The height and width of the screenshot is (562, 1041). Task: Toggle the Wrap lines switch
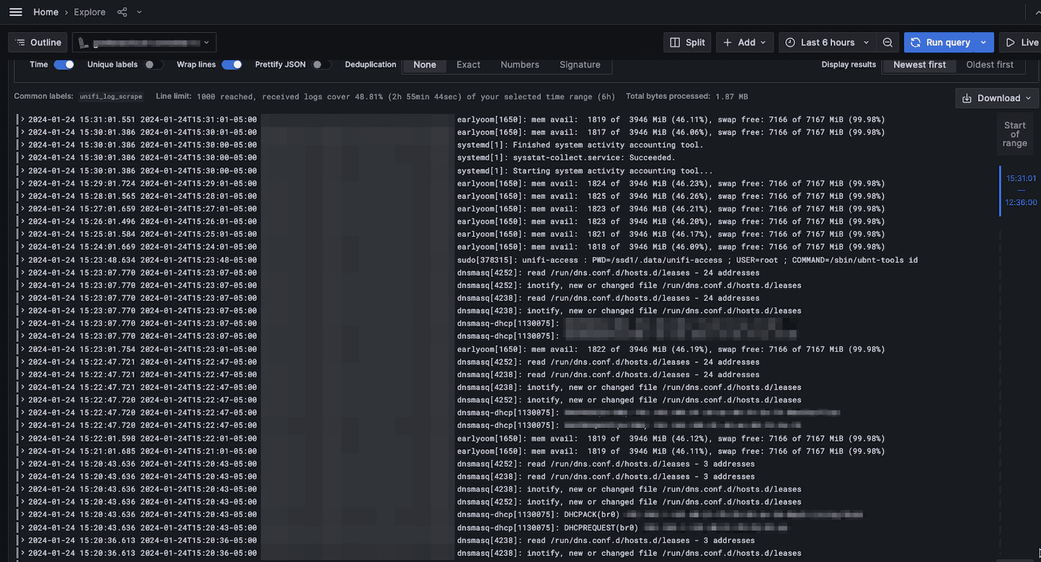[232, 64]
